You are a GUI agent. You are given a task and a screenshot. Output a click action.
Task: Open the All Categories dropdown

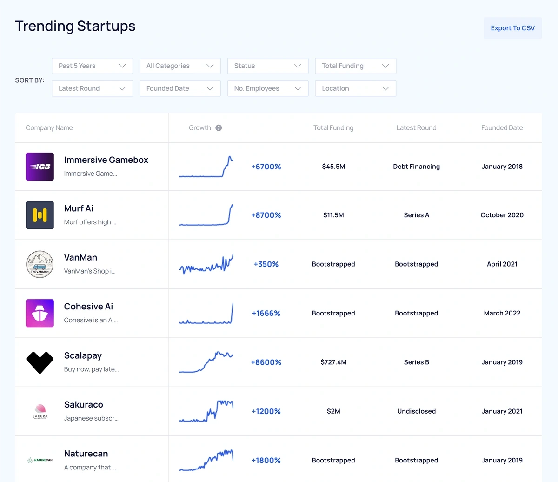(180, 66)
